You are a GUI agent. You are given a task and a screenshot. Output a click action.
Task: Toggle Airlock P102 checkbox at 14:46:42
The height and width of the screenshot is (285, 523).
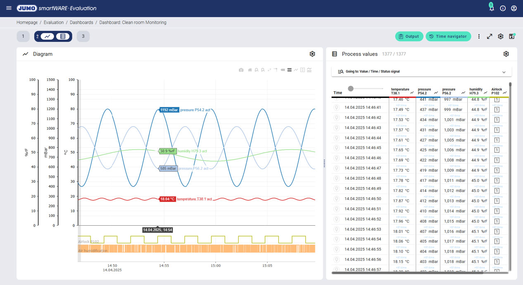pyautogui.click(x=497, y=120)
